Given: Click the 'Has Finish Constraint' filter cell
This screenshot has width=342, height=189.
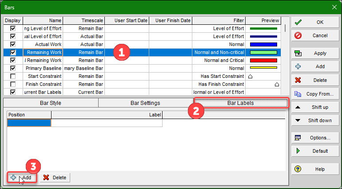Looking at the screenshot, I should tap(219, 84).
